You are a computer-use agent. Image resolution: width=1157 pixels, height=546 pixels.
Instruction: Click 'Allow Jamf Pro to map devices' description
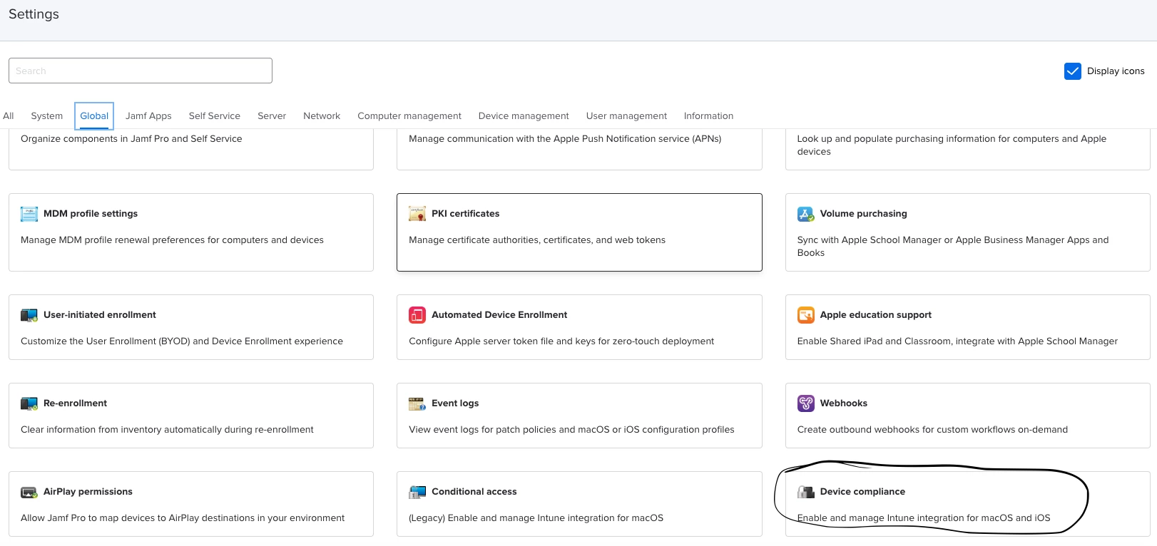point(183,518)
